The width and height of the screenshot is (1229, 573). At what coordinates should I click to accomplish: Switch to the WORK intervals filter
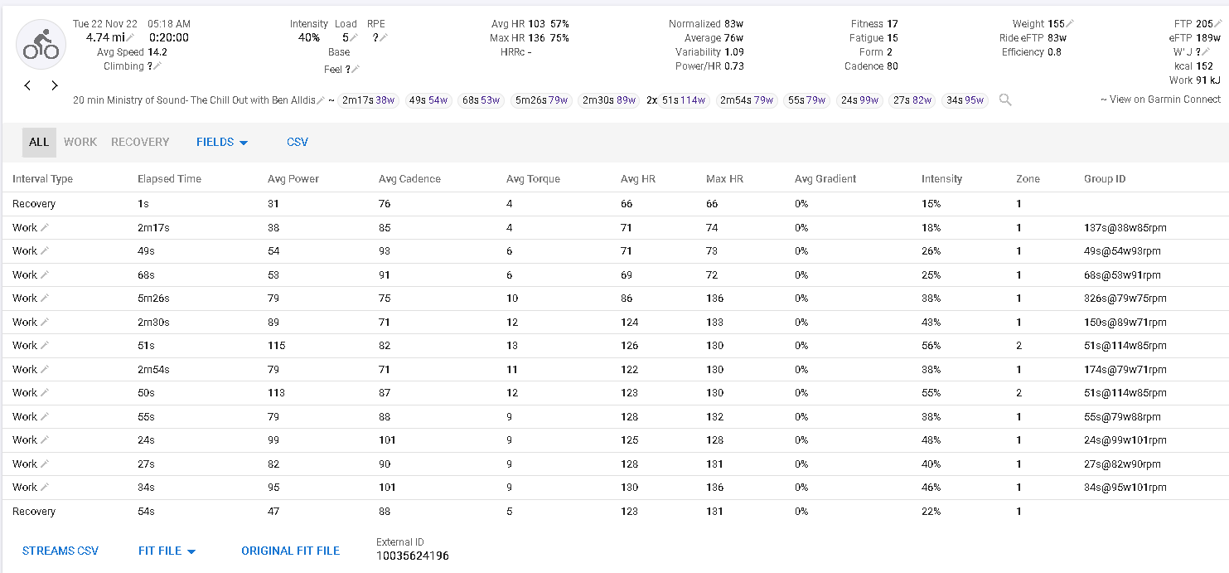[x=80, y=142]
